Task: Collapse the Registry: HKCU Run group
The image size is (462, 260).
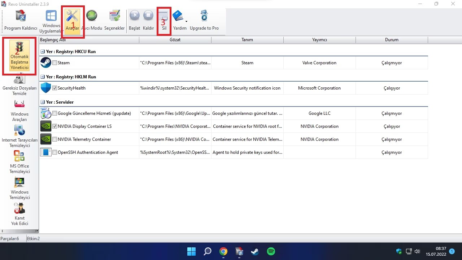Action: (43, 52)
